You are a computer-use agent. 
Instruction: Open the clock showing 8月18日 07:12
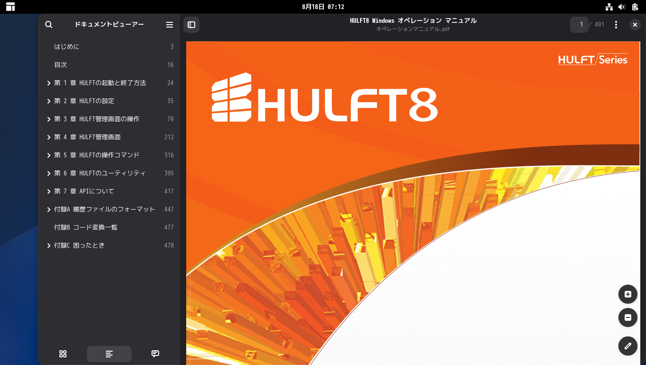323,7
